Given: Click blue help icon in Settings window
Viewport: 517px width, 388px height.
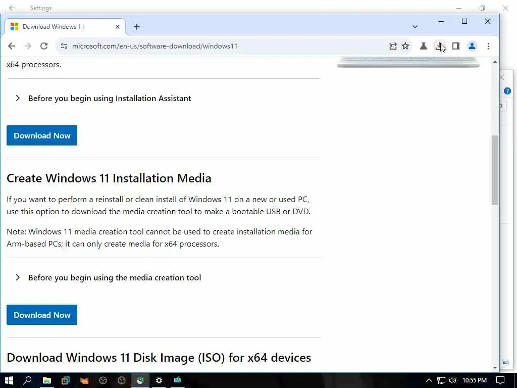Looking at the screenshot, I should pyautogui.click(x=507, y=91).
